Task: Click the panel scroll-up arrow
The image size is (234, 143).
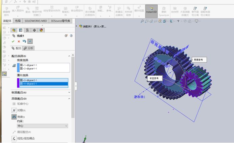Action: (73, 55)
